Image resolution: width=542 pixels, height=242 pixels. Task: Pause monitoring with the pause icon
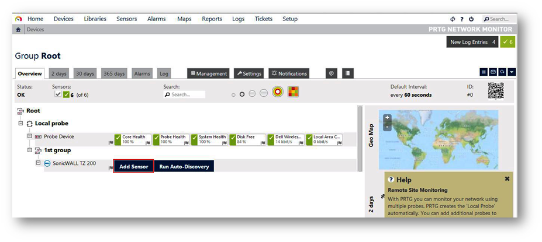click(484, 72)
